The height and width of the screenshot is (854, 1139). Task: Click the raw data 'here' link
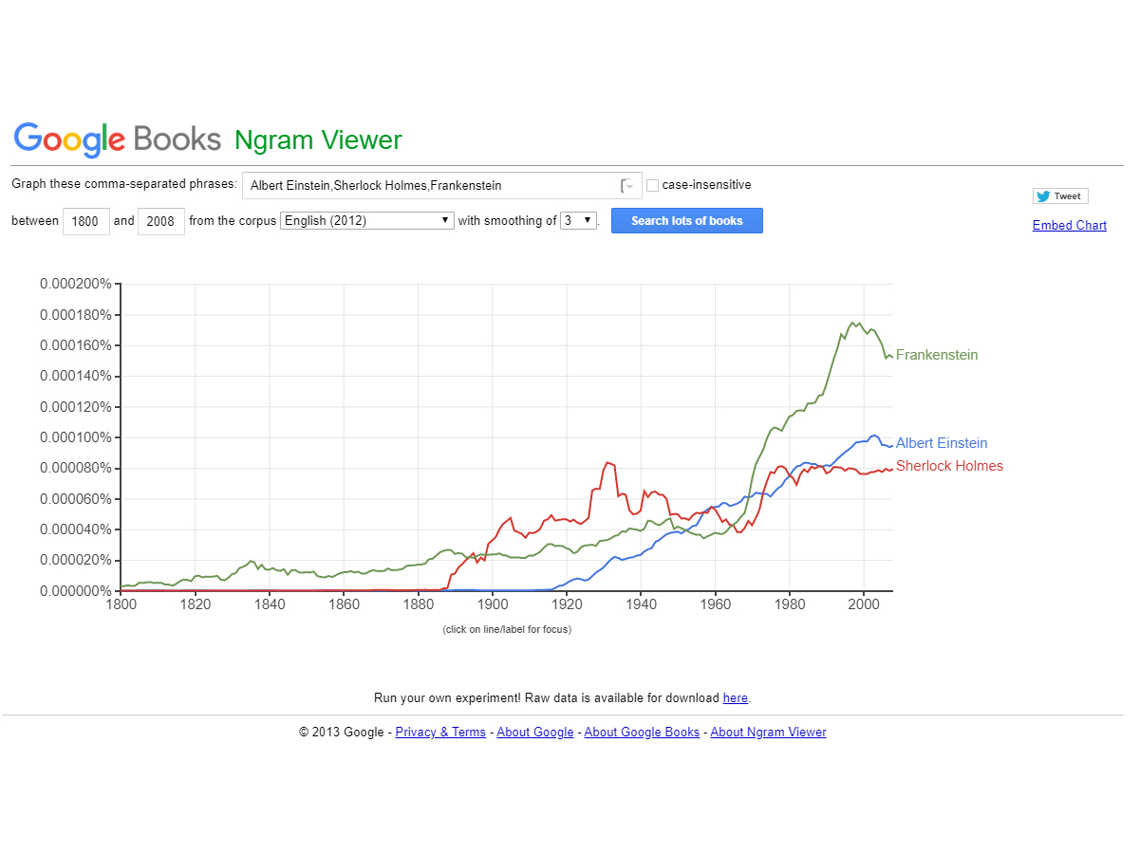(x=735, y=698)
